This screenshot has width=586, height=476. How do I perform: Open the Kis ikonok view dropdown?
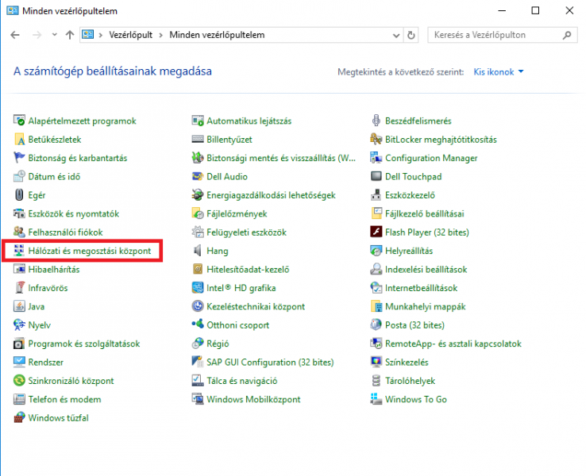[x=499, y=71]
